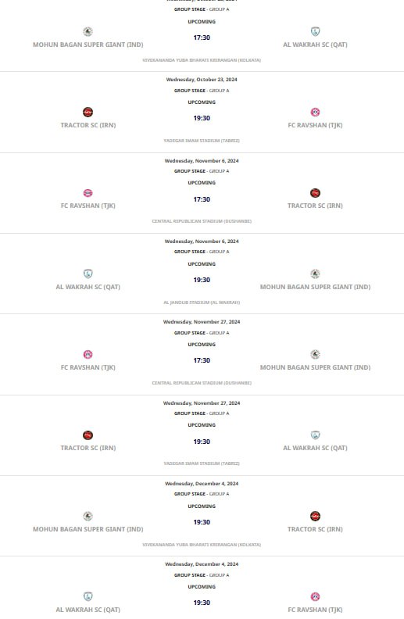Click Al Wakrah crest in November 6 19:30 match
The height and width of the screenshot is (619, 404).
88,274
